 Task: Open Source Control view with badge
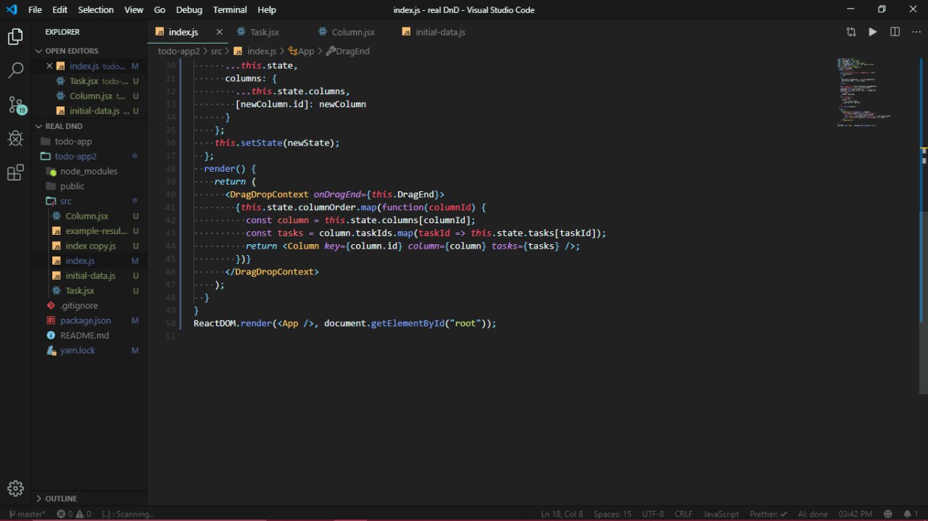[15, 104]
